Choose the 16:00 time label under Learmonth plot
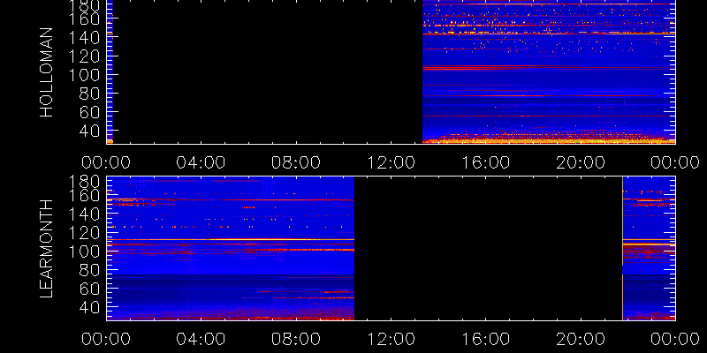Viewport: 707px width, 353px height. point(485,339)
